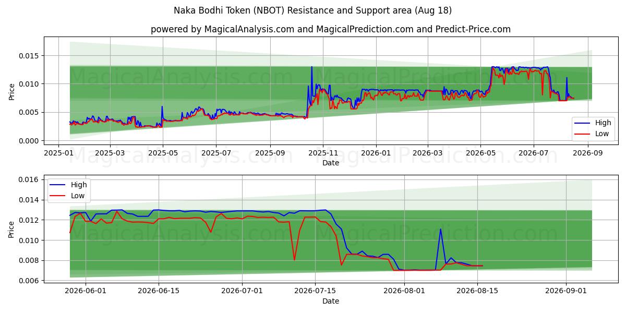626x313 pixels.
Task: Click the 'Date' axis label under the bottom chart
Action: click(x=331, y=301)
